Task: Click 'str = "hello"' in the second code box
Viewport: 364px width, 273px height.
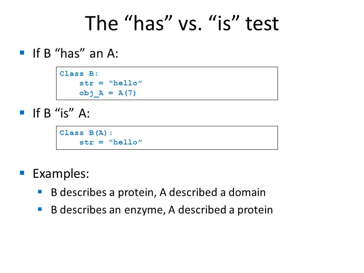Action: (x=110, y=142)
